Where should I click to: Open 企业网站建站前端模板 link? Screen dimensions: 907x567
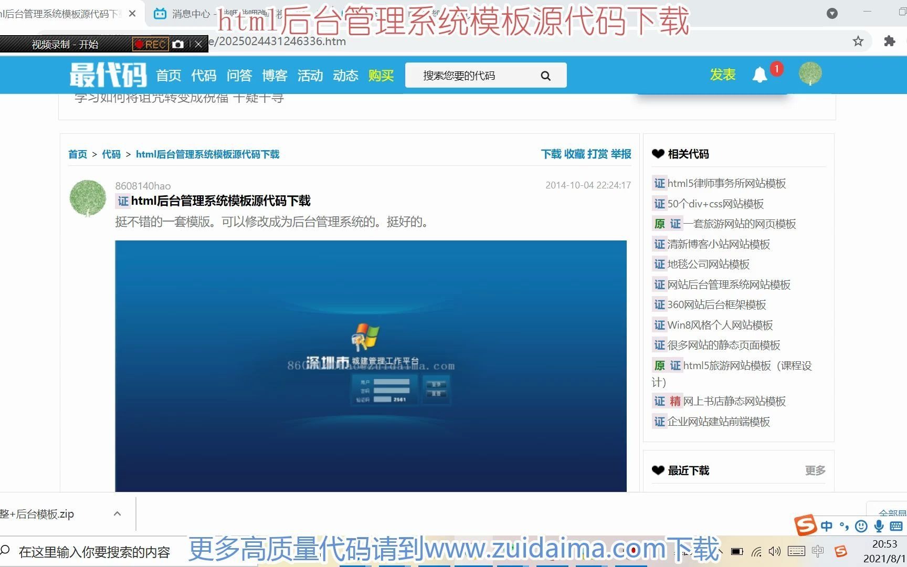(719, 422)
